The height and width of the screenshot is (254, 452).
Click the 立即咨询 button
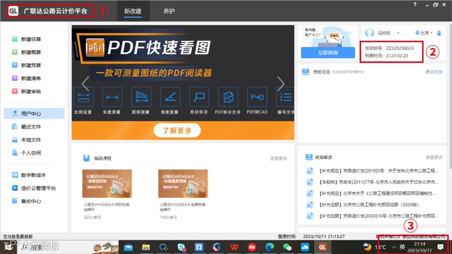328,53
